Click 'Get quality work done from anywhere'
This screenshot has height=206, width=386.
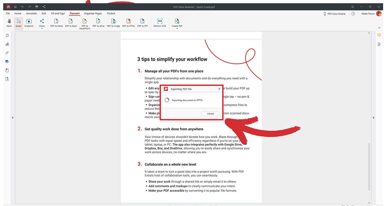174,129
